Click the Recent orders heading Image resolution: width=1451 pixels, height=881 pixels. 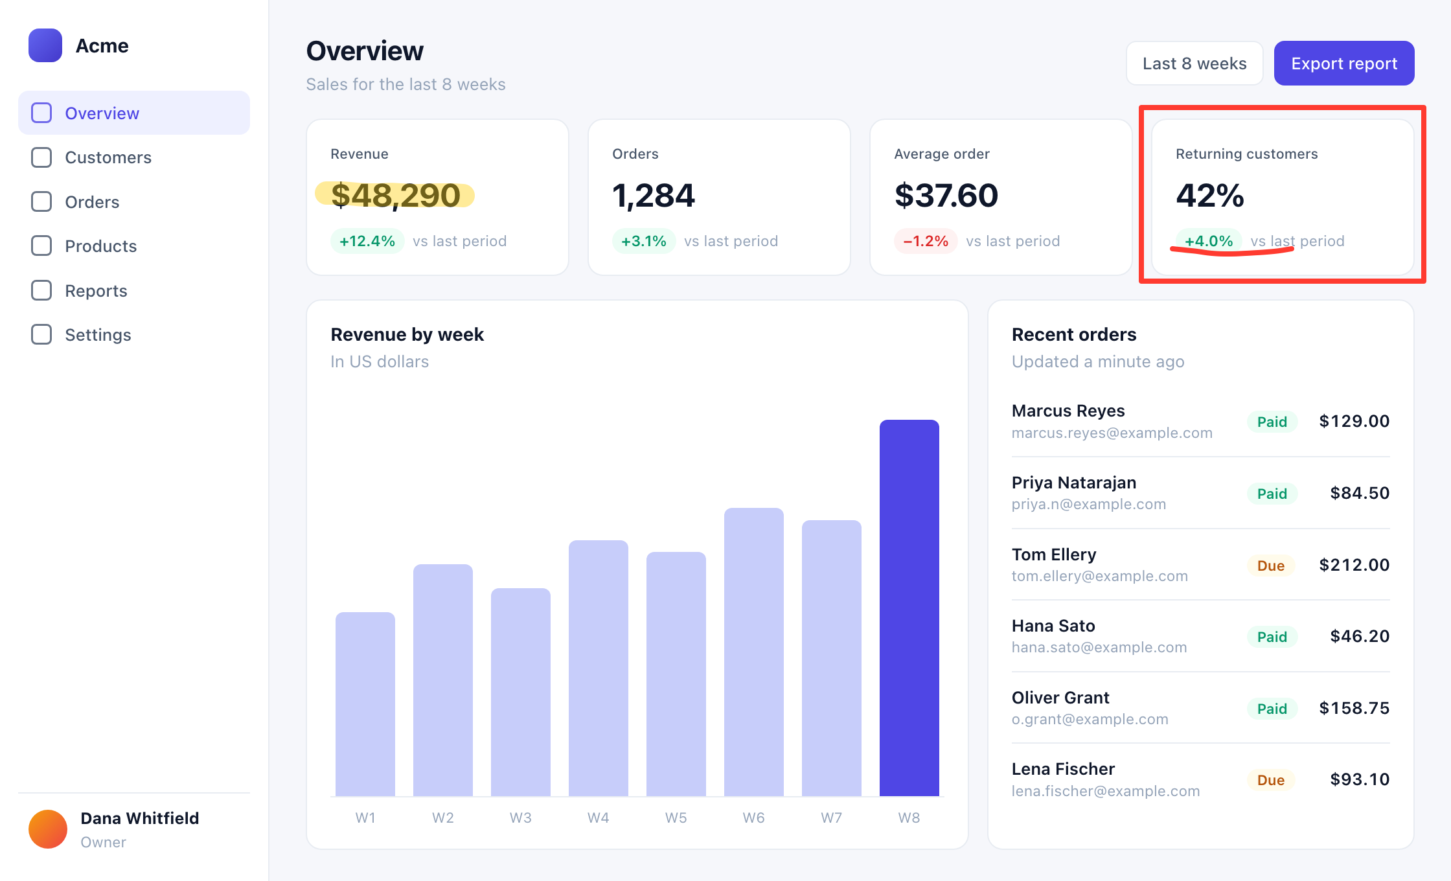tap(1074, 334)
